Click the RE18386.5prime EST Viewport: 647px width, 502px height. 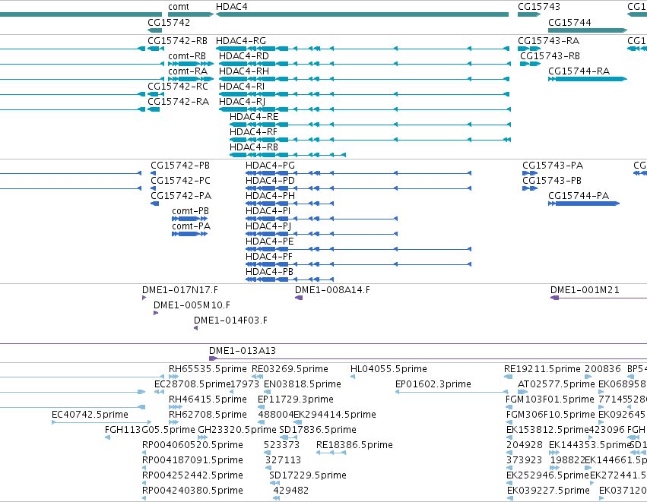click(x=331, y=453)
